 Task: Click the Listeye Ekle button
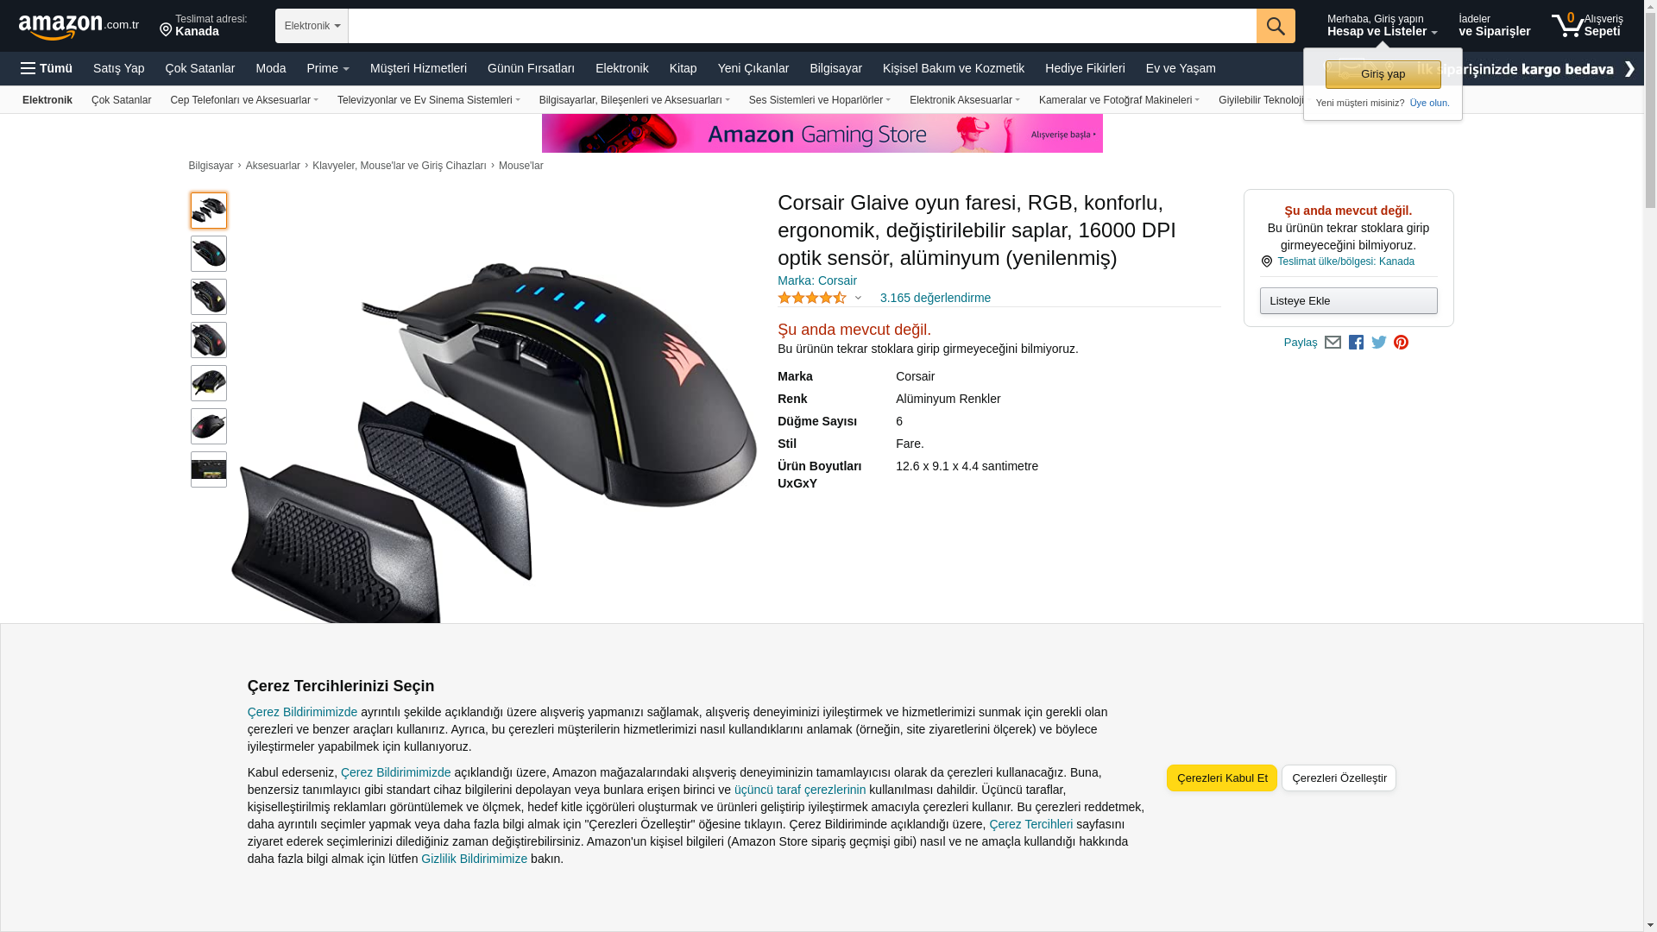coord(1348,301)
